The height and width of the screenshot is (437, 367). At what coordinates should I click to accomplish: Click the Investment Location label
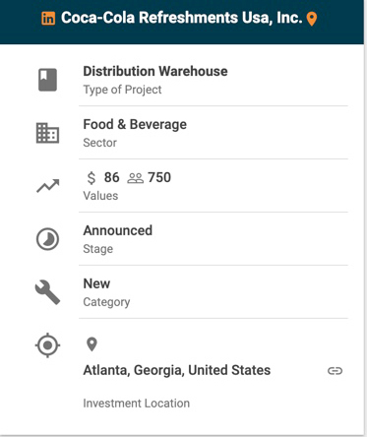136,404
